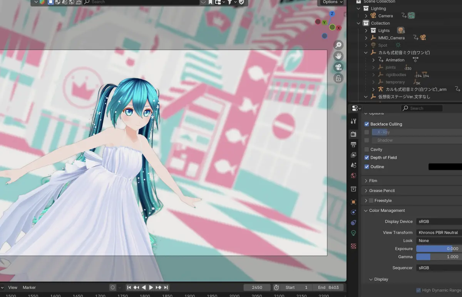Image resolution: width=462 pixels, height=297 pixels.
Task: Click the navigation gizmo X axis
Action: tap(339, 28)
